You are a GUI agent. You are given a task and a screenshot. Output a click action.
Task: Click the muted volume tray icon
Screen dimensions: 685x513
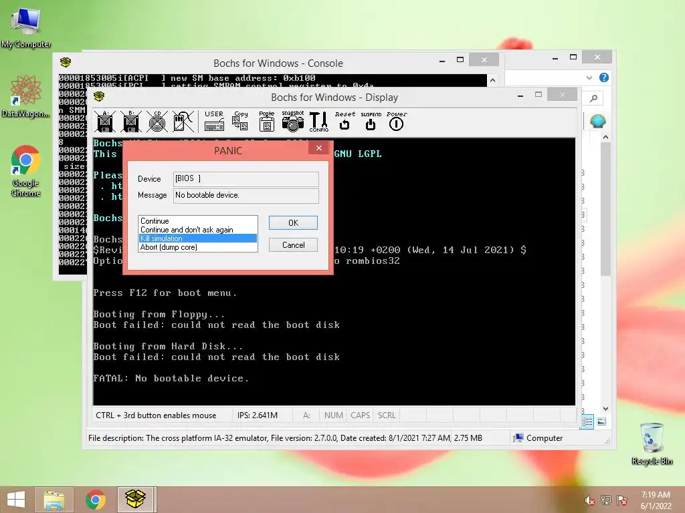pyautogui.click(x=589, y=500)
